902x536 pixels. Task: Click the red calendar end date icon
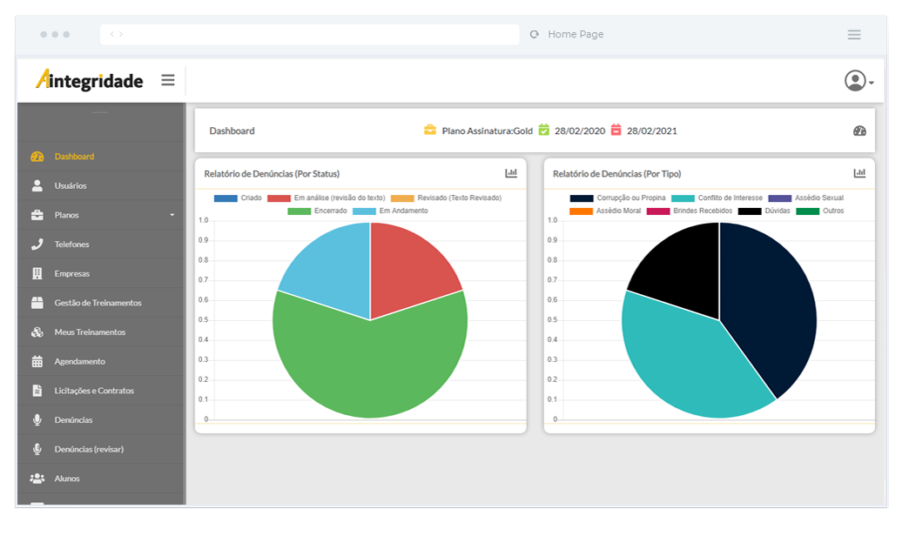coord(616,130)
